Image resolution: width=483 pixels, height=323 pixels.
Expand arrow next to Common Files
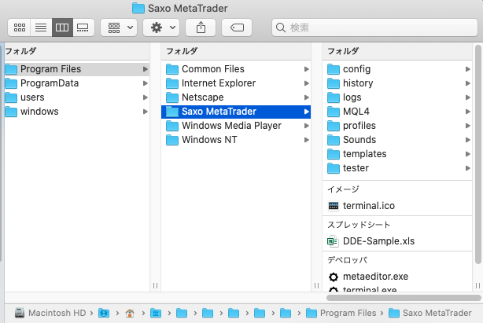tap(307, 69)
